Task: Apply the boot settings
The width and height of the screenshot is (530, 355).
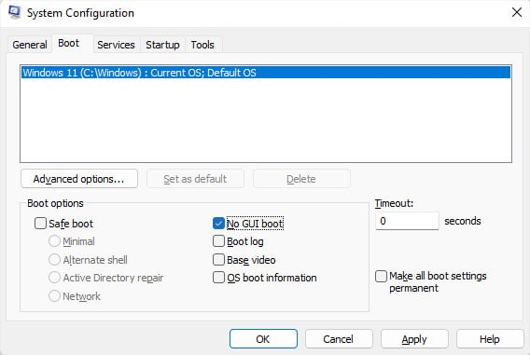Action: pos(414,339)
